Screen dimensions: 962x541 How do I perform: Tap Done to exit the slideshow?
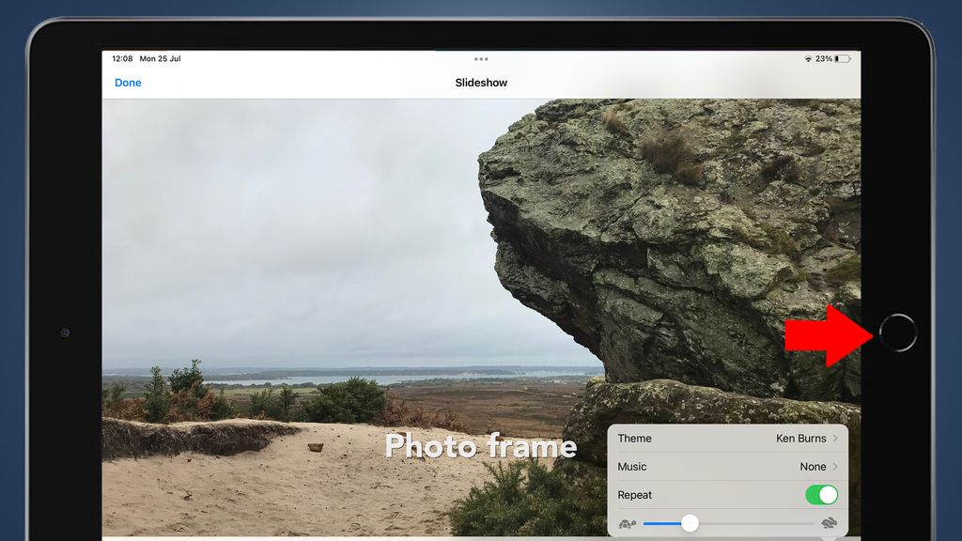pos(127,83)
